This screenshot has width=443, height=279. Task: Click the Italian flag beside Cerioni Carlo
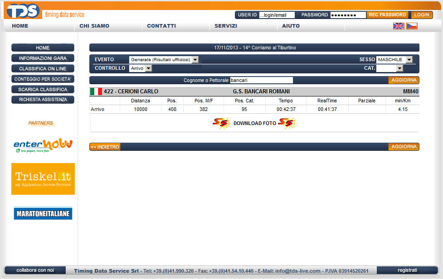(96, 91)
